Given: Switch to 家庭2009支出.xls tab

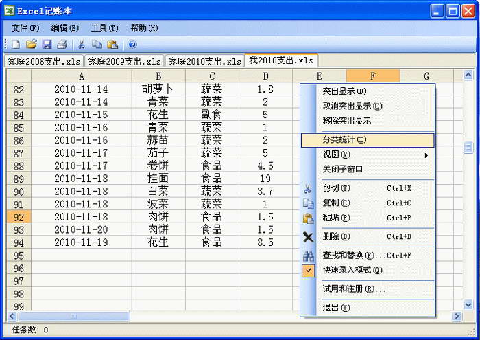Looking at the screenshot, I should [x=124, y=61].
